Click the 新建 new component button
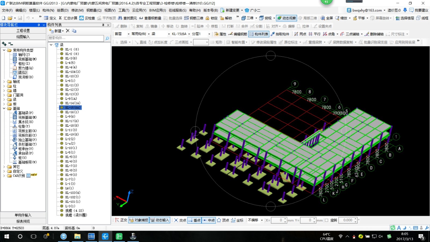The width and height of the screenshot is (430, 242). 56,31
